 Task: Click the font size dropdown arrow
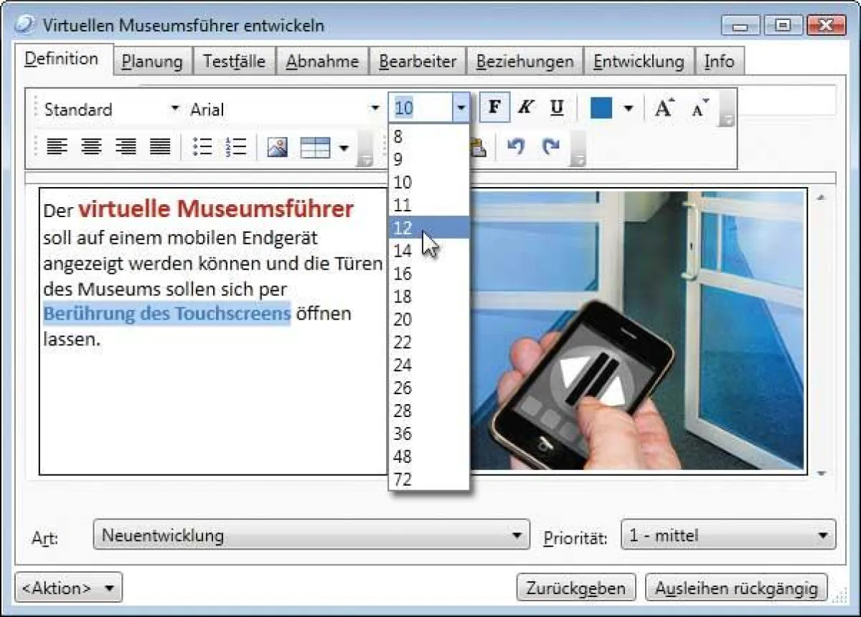point(461,109)
